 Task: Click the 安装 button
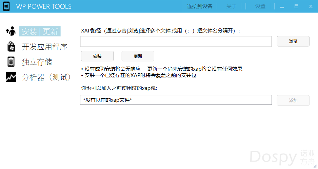[x=97, y=56]
